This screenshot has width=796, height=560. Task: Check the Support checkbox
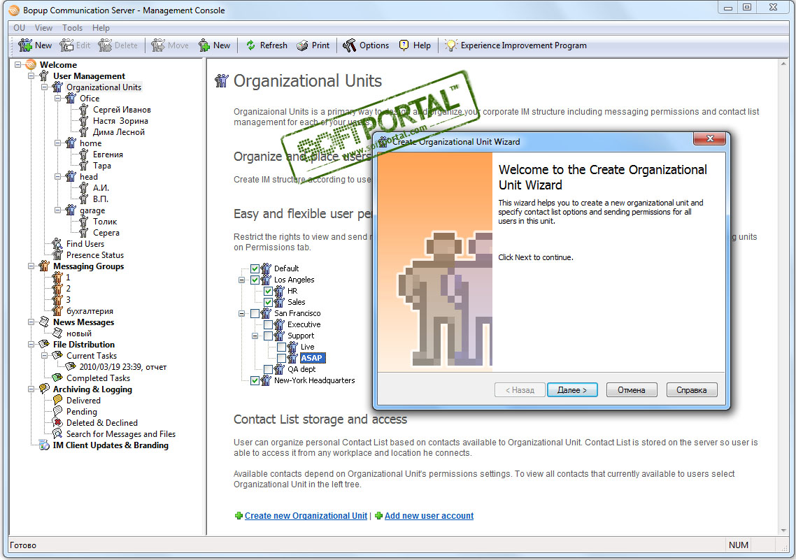(x=268, y=336)
